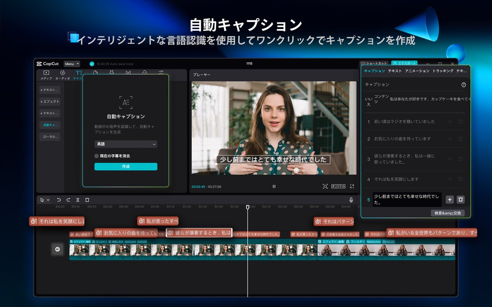This screenshot has height=307, width=492.
Task: Undo with the timeline undo arrow
Action: [59, 200]
